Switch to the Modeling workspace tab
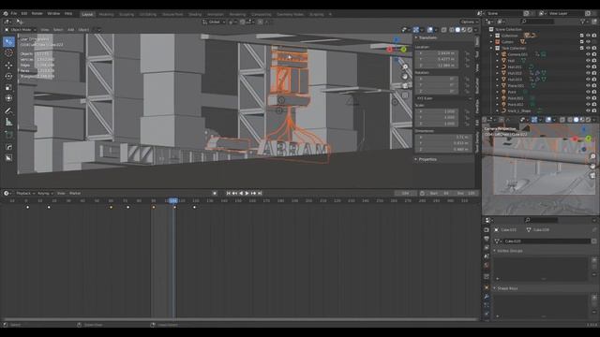 click(106, 15)
